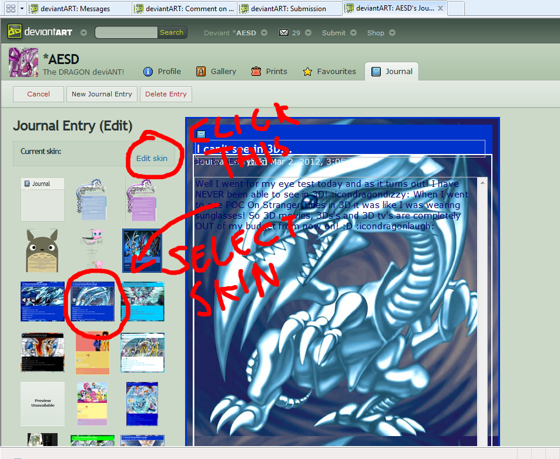The height and width of the screenshot is (459, 560).
Task: Open the Favourites page tab
Action: point(329,72)
